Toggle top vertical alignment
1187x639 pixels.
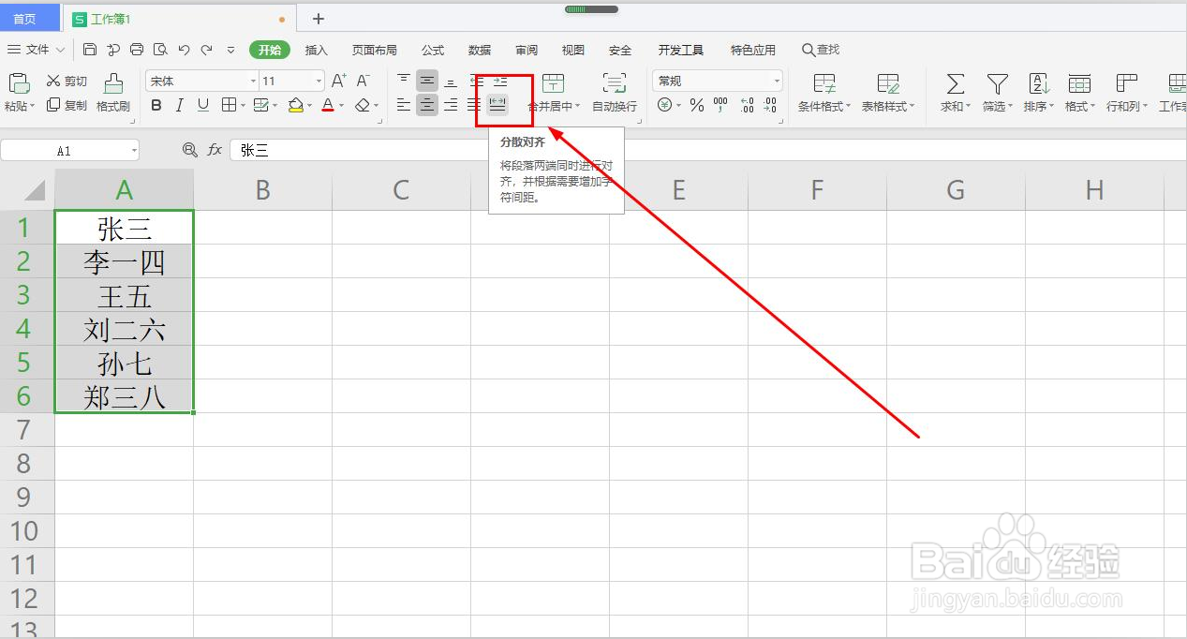click(x=404, y=82)
